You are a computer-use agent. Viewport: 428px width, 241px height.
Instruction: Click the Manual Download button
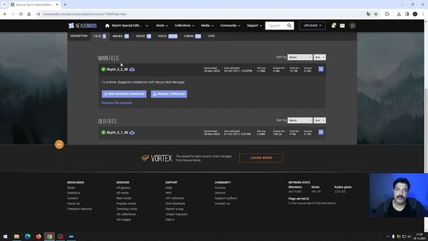(x=169, y=94)
